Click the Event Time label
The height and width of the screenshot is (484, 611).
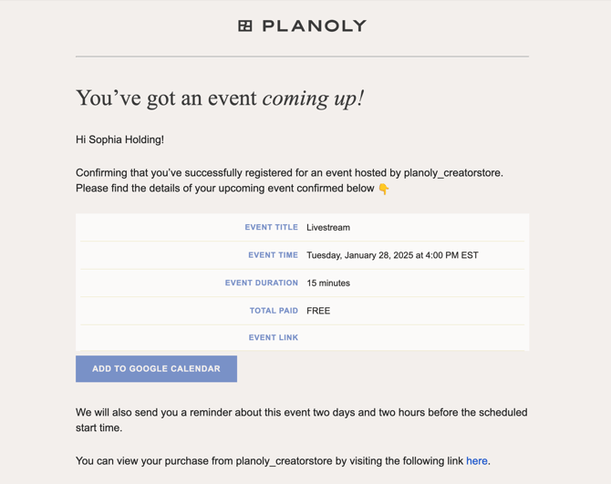pos(273,255)
